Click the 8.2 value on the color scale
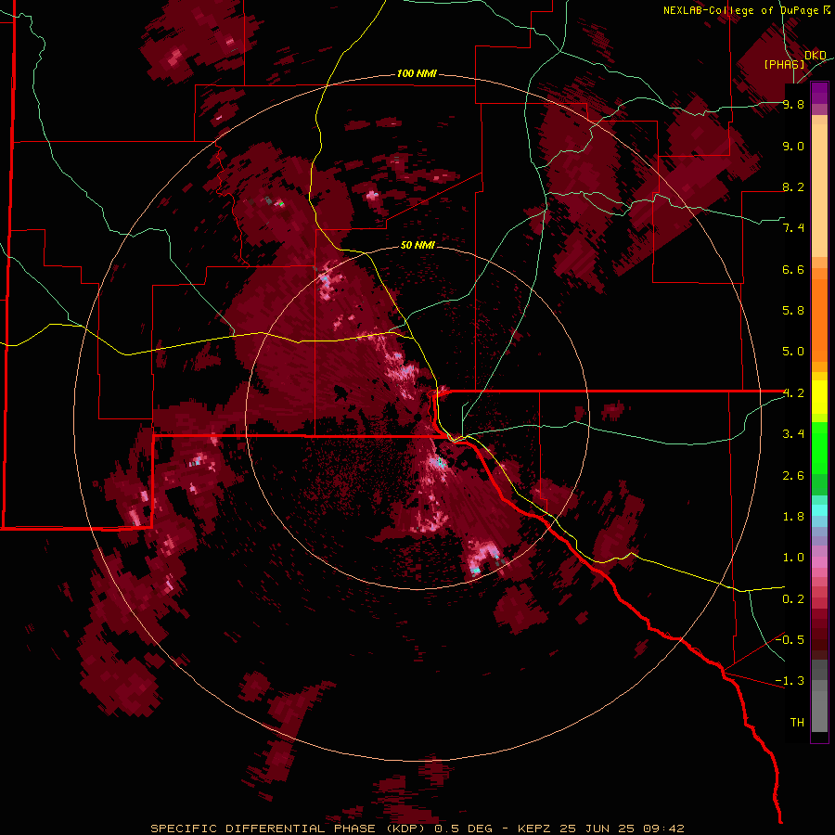This screenshot has height=835, width=835. [793, 186]
